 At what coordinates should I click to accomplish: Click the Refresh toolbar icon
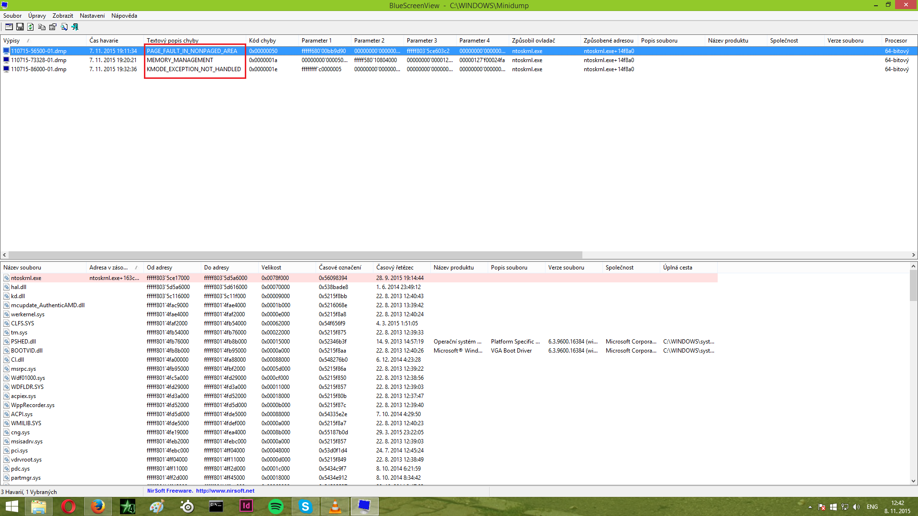31,27
